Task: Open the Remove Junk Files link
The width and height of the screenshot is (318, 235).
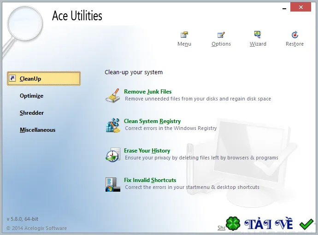Action: coord(147,92)
